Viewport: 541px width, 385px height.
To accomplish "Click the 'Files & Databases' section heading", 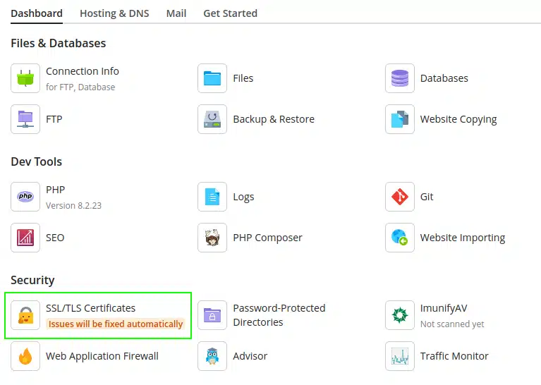I will click(59, 43).
